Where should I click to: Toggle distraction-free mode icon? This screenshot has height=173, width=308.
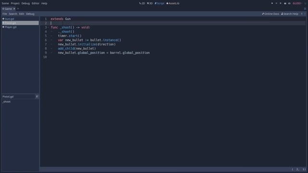[x=305, y=9]
